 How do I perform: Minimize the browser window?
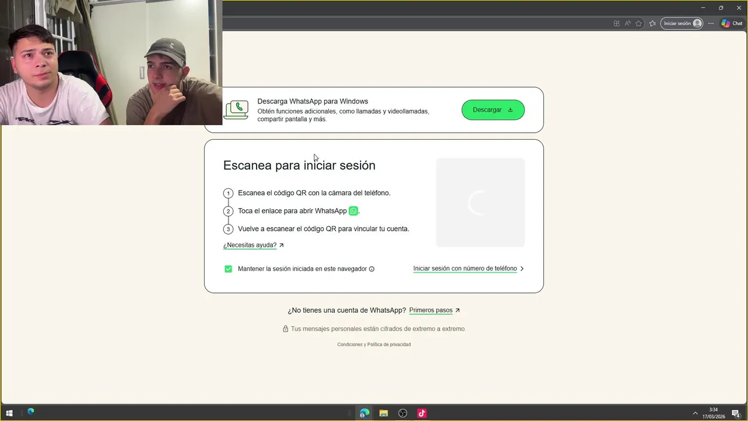click(703, 8)
